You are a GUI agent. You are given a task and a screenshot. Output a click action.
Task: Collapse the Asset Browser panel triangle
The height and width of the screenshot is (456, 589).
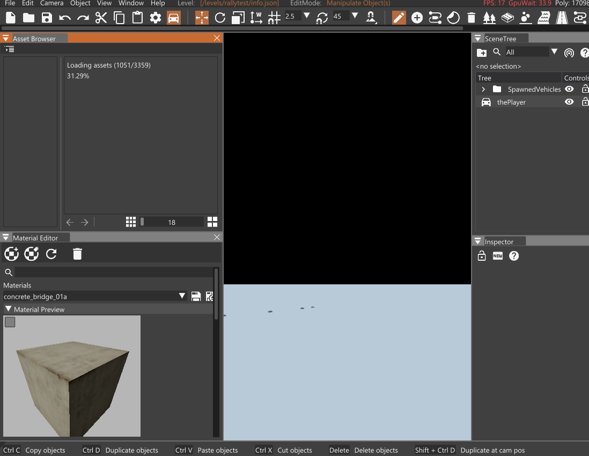point(6,38)
